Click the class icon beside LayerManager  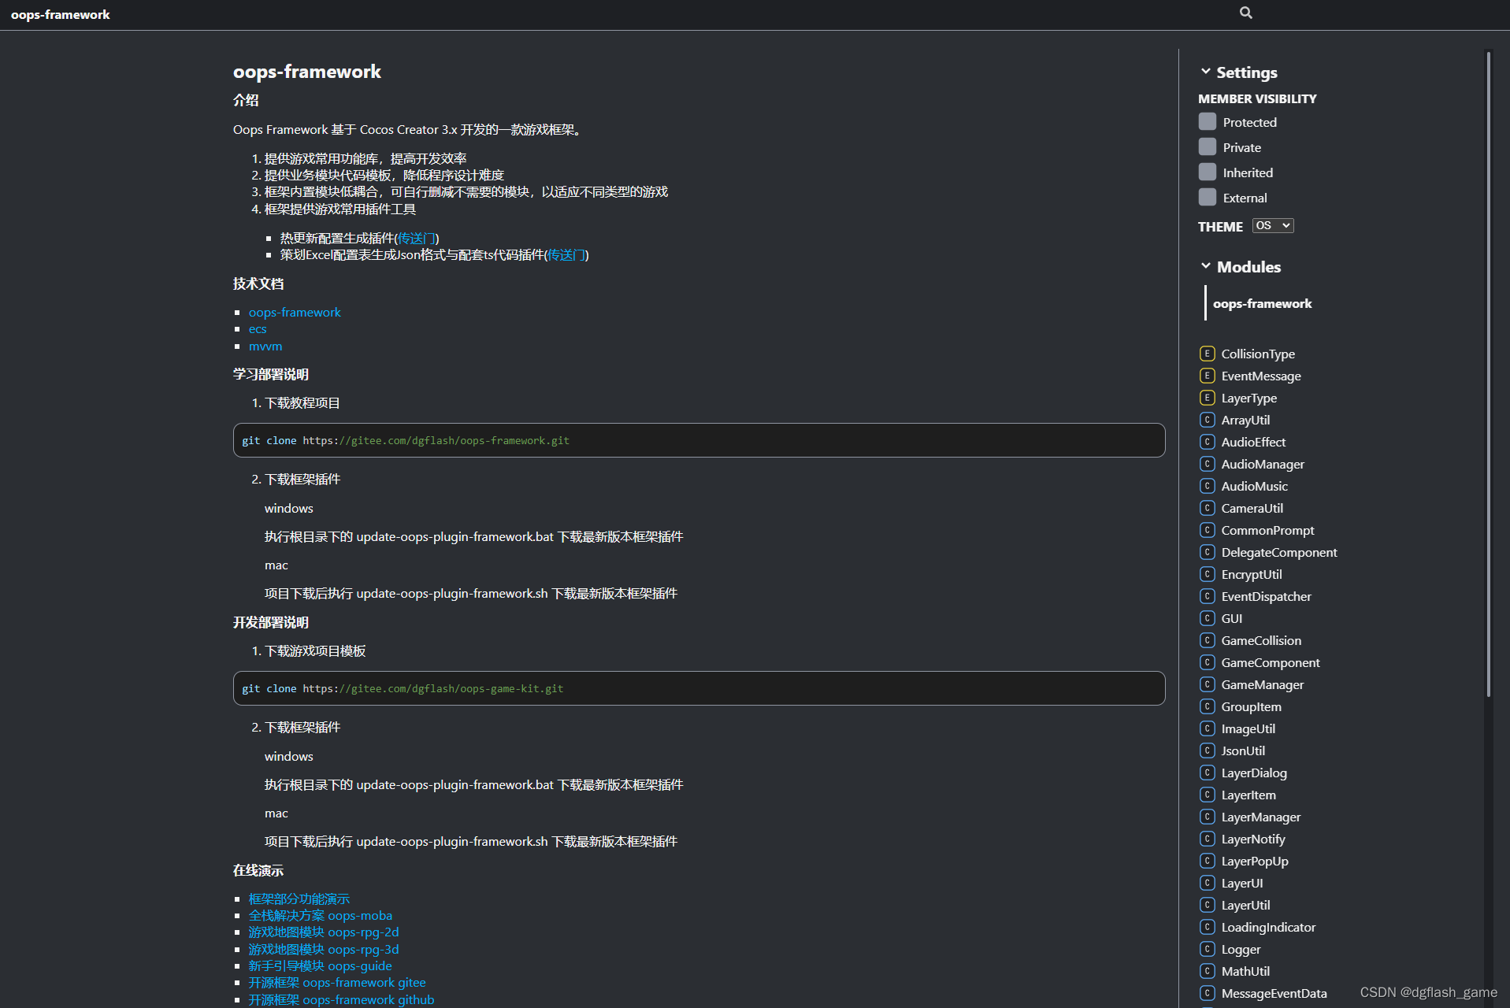coord(1208,817)
